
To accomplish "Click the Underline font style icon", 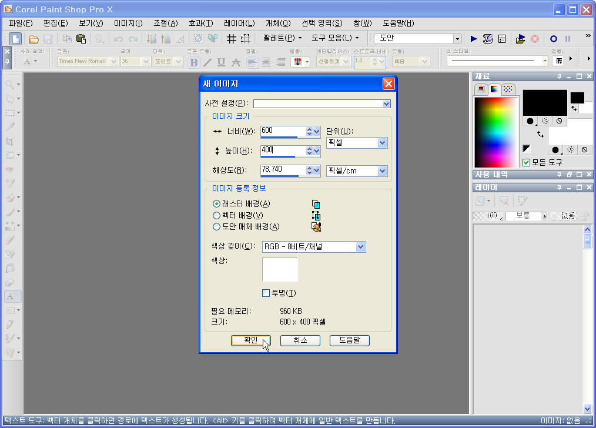I will [x=221, y=62].
